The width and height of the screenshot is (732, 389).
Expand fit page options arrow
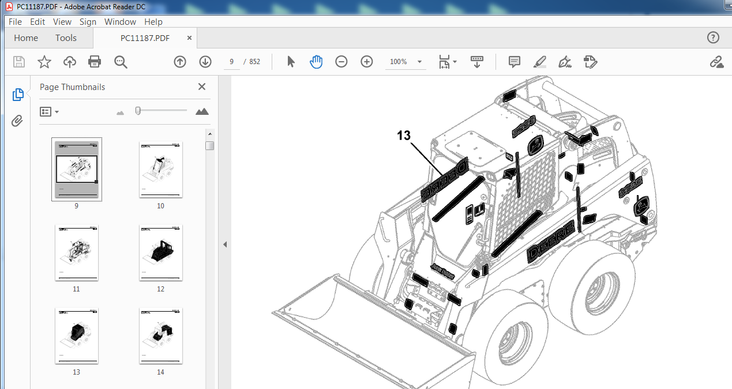[x=455, y=62]
